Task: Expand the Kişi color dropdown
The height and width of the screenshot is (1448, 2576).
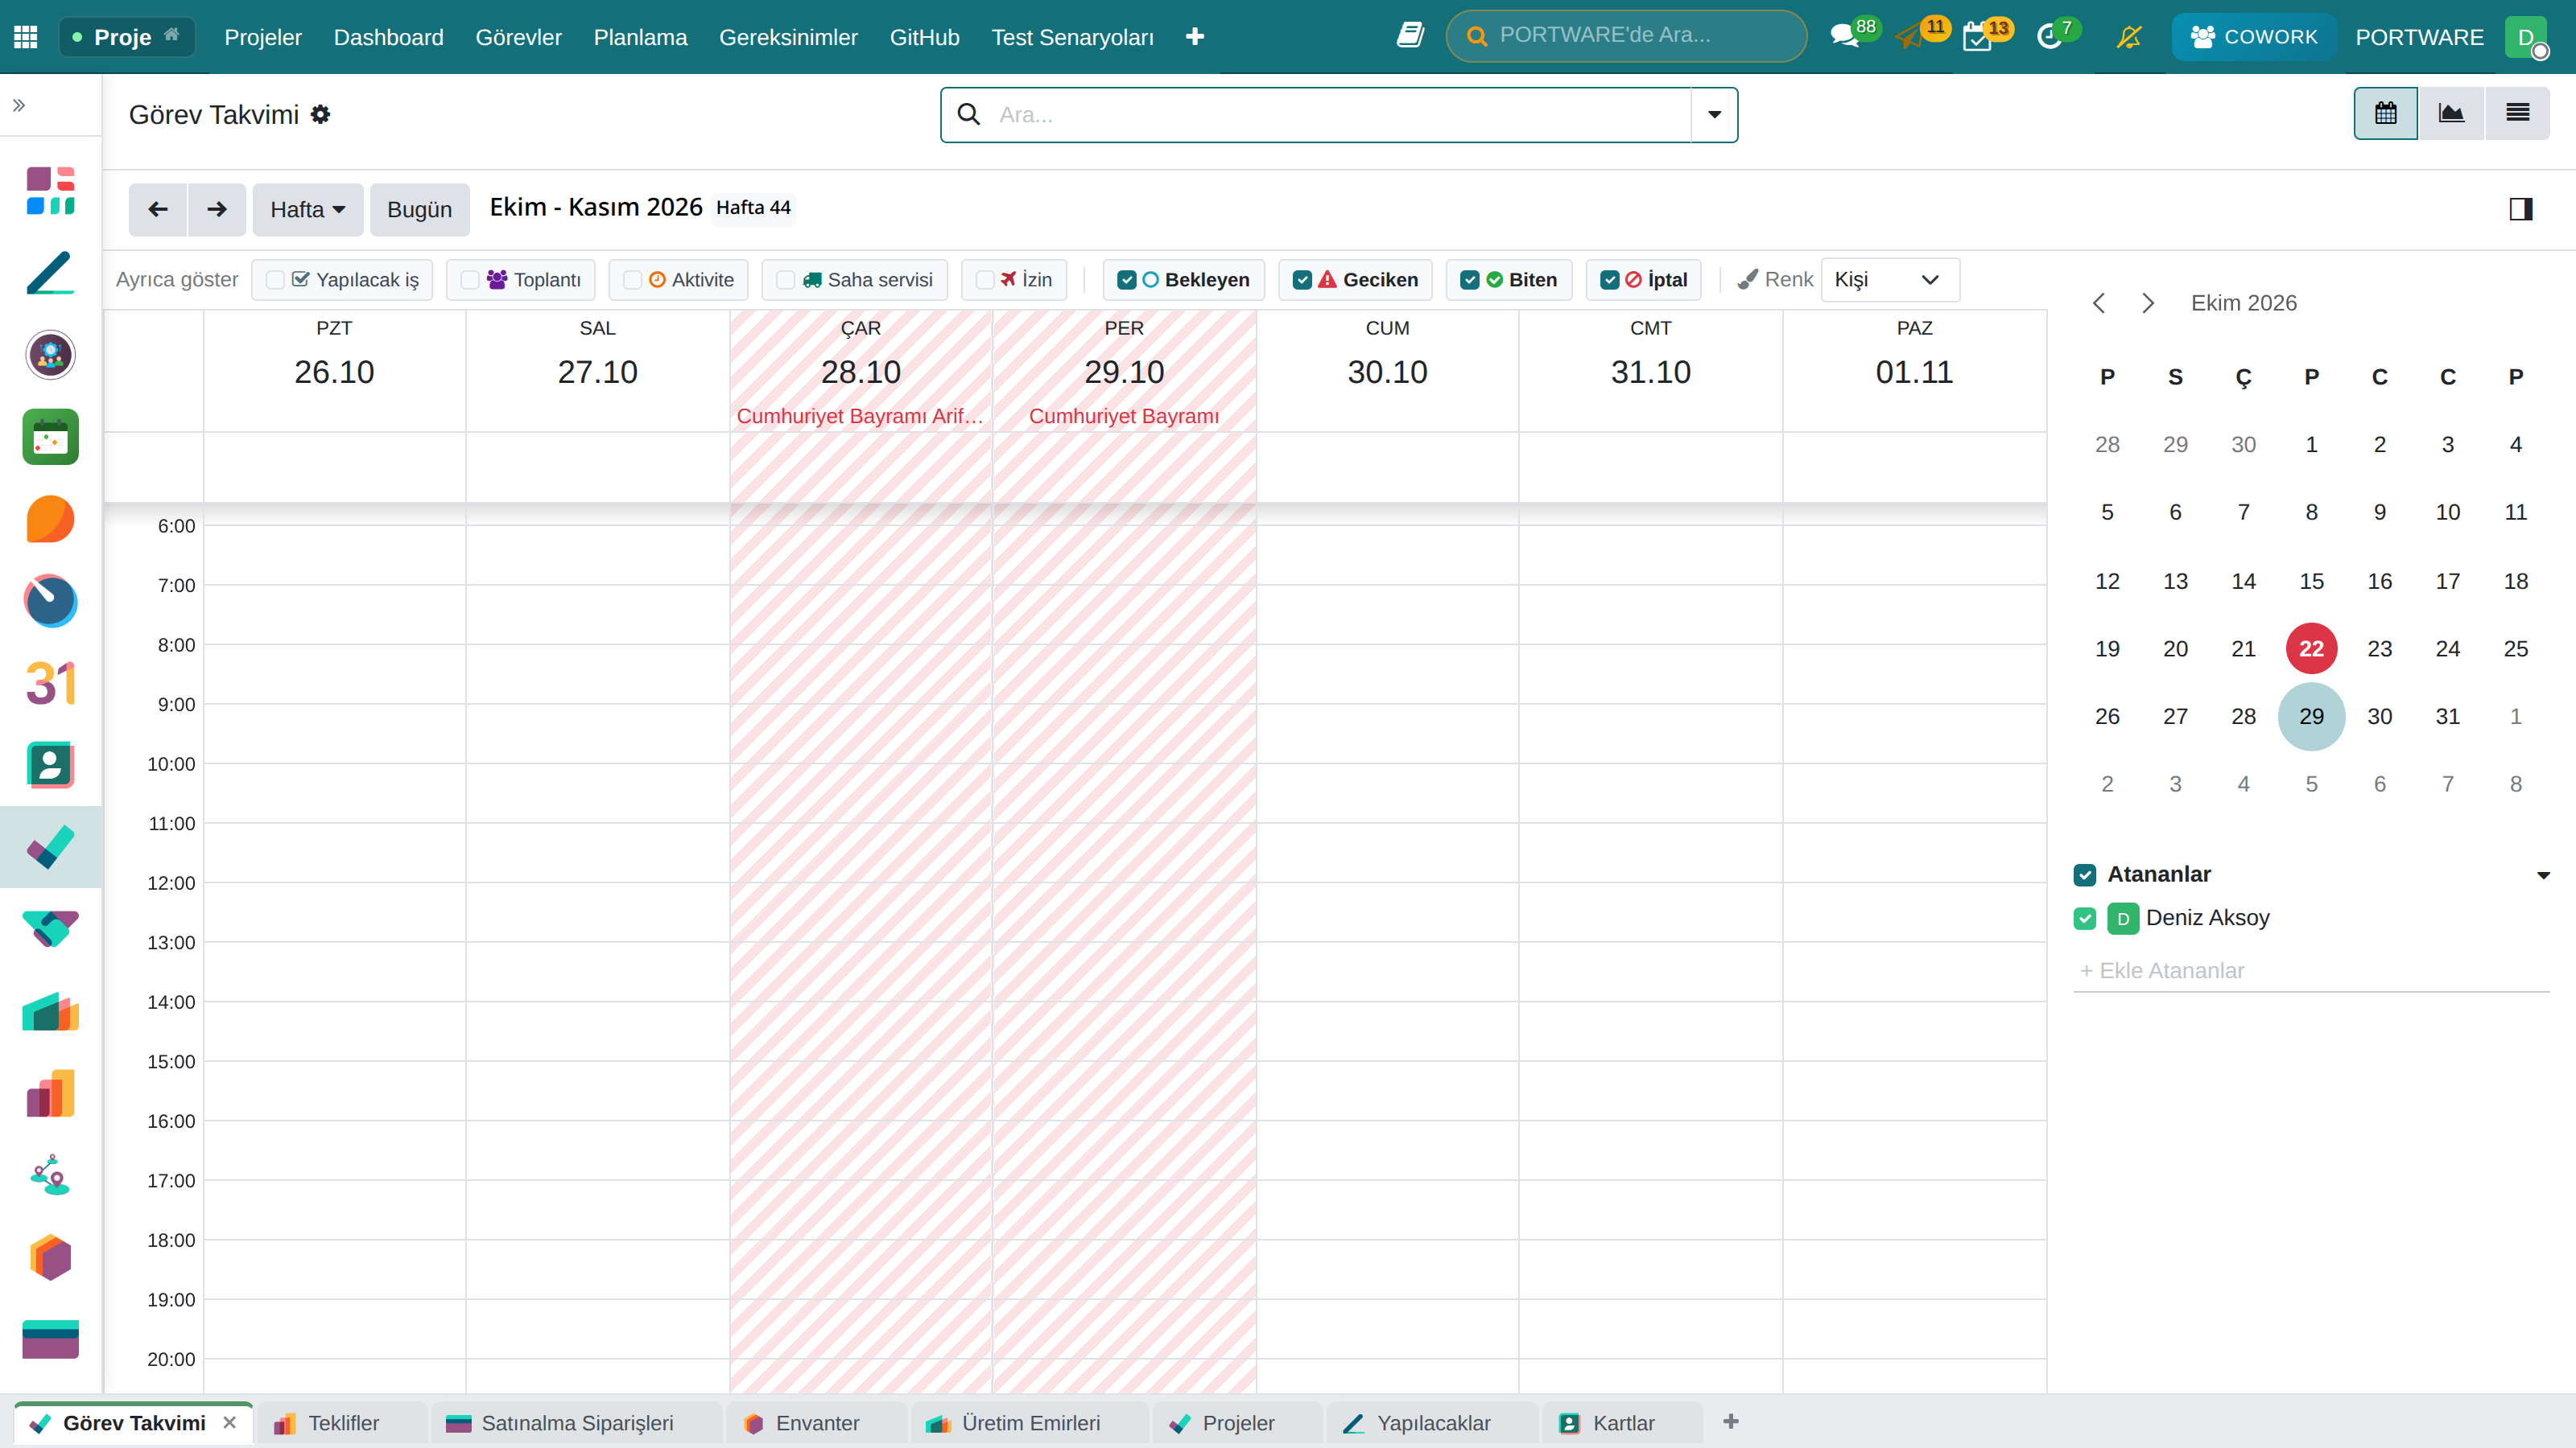Action: click(x=1890, y=280)
